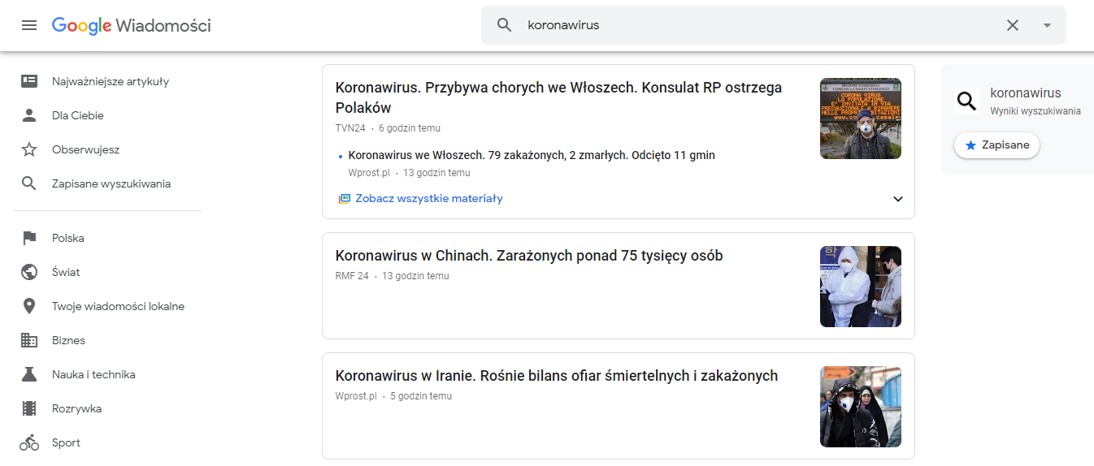Toggle the Zapisane saved search button
Screen dimensions: 1094x466
996,145
